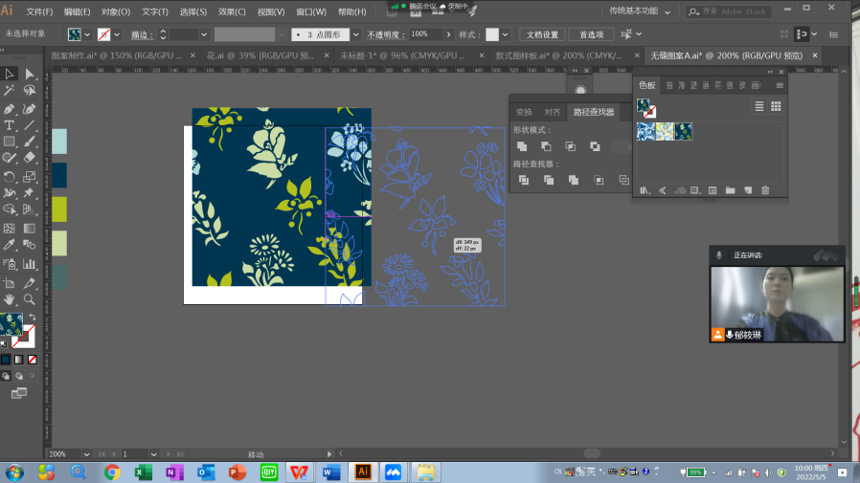
Task: Open the zoom level 200% dropdown
Action: [x=87, y=453]
